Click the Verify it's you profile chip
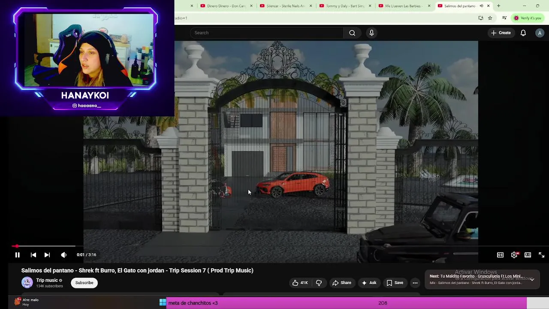 (528, 18)
